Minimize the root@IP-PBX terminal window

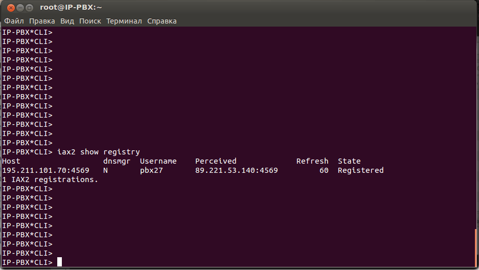(x=19, y=8)
